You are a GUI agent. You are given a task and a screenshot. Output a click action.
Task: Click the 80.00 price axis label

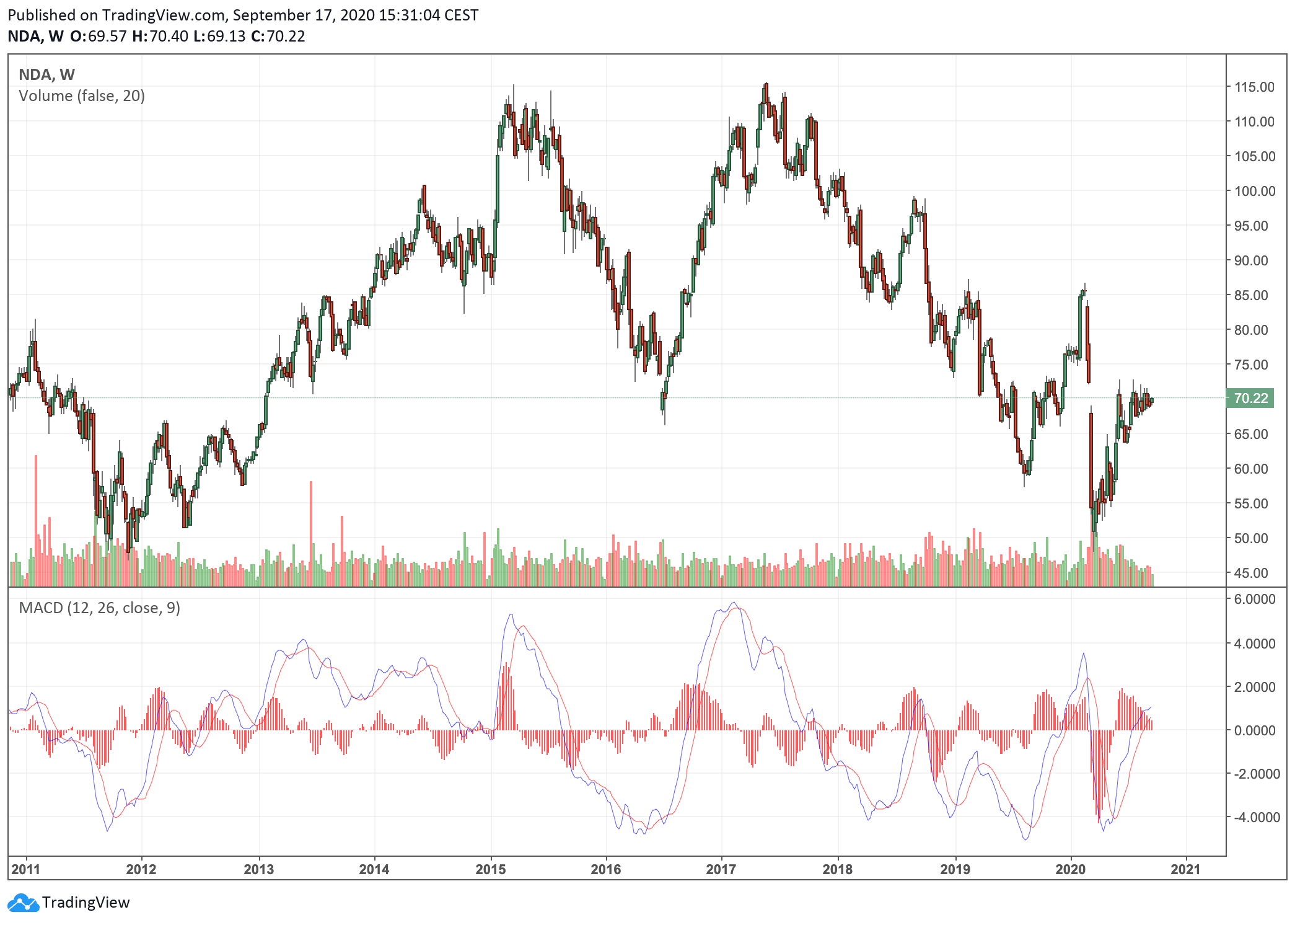[1251, 330]
